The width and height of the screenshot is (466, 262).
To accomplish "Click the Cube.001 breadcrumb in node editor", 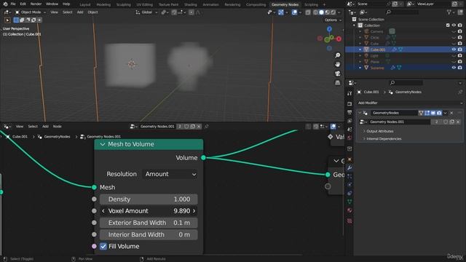I will (x=20, y=137).
